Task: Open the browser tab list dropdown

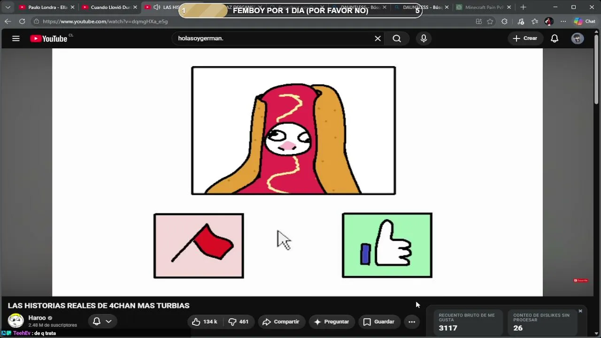Action: coord(8,8)
